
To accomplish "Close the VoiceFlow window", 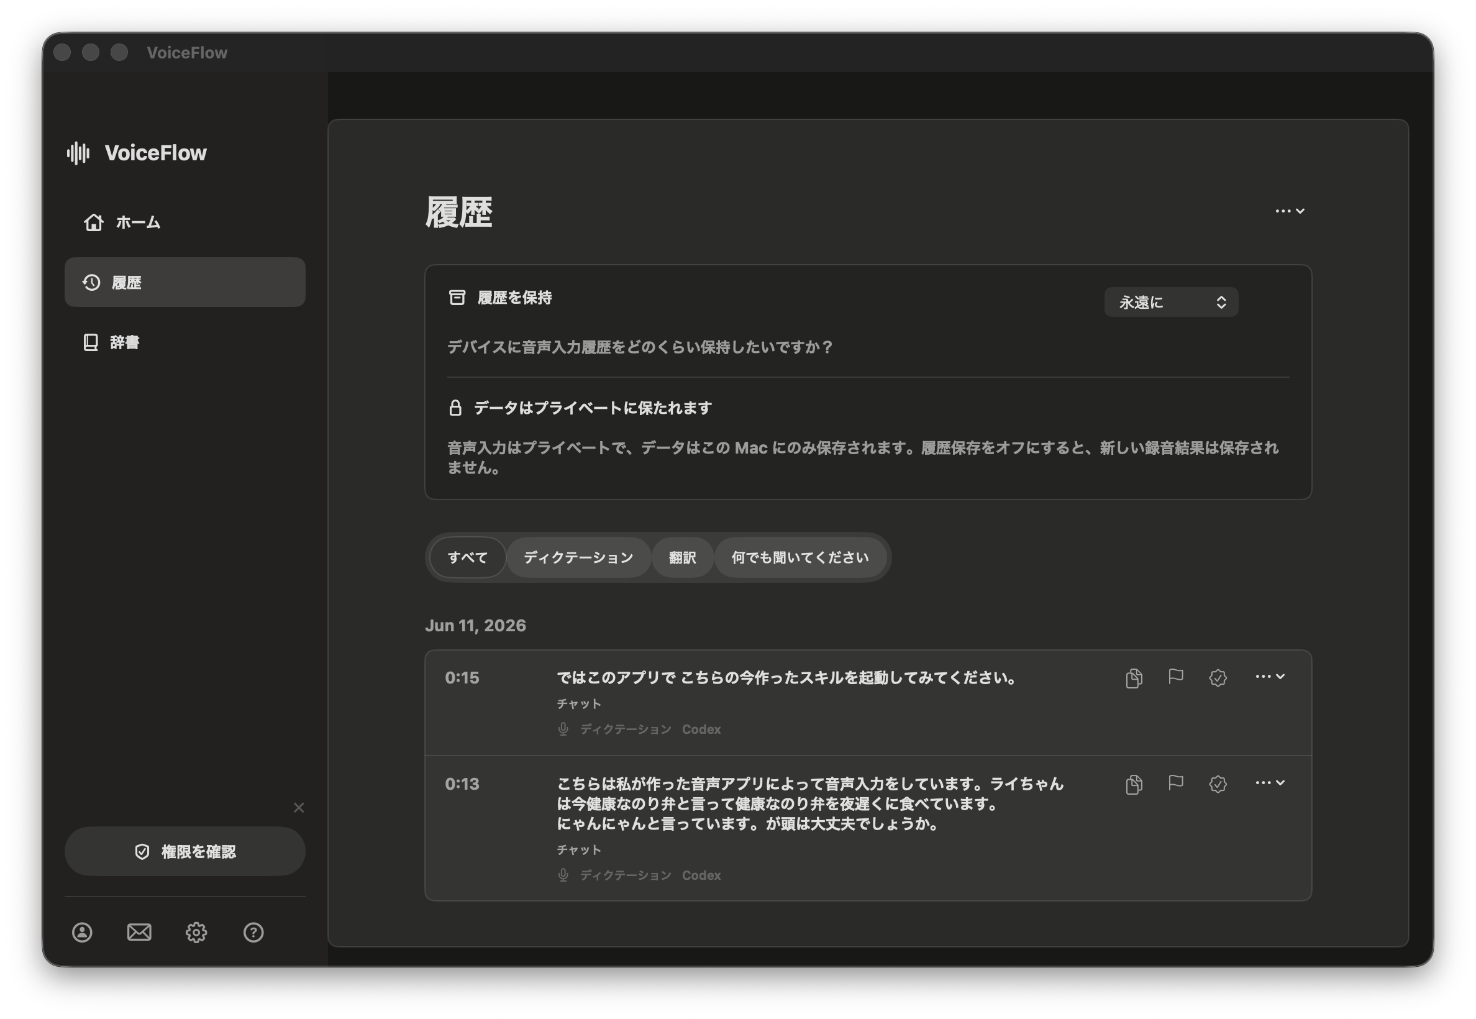I will tap(62, 52).
